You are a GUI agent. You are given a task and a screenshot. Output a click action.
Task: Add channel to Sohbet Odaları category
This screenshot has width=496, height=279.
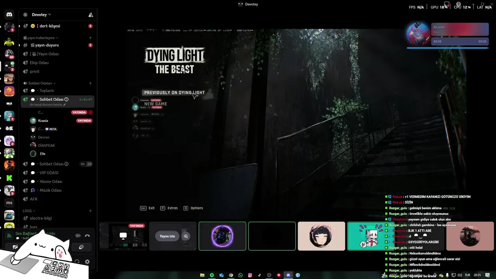coord(90,83)
